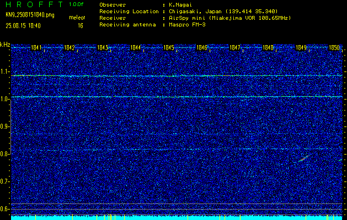Click the meteor count value 16

81,26
